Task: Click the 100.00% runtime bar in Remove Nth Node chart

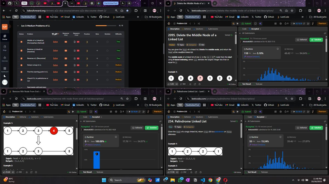Action: pyautogui.click(x=97, y=160)
